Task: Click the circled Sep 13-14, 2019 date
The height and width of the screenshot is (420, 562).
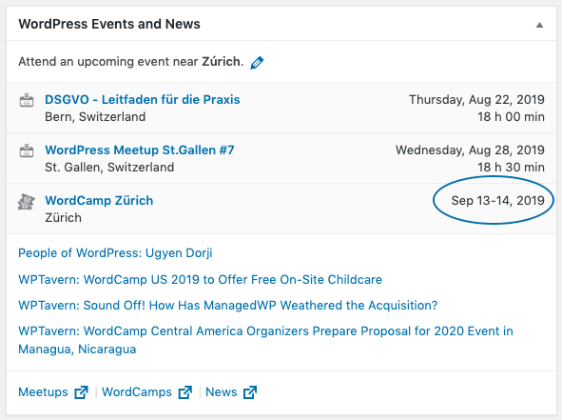Action: click(498, 200)
